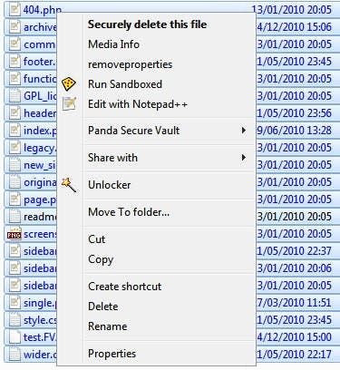Choose Securely delete this file
The width and height of the screenshot is (340, 370).
tap(148, 24)
